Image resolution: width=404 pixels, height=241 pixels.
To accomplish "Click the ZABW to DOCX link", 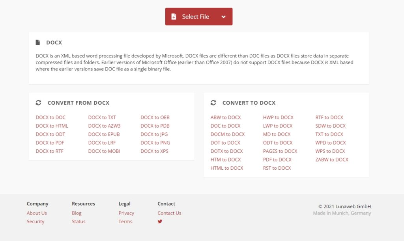I will 331,159.
